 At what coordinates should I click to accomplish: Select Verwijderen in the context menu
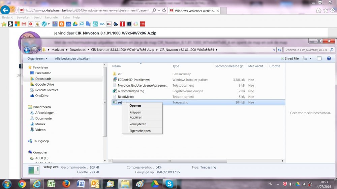pyautogui.click(x=142, y=124)
